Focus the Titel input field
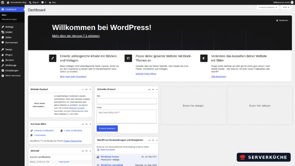The height and width of the screenshot is (166, 295). (126, 101)
